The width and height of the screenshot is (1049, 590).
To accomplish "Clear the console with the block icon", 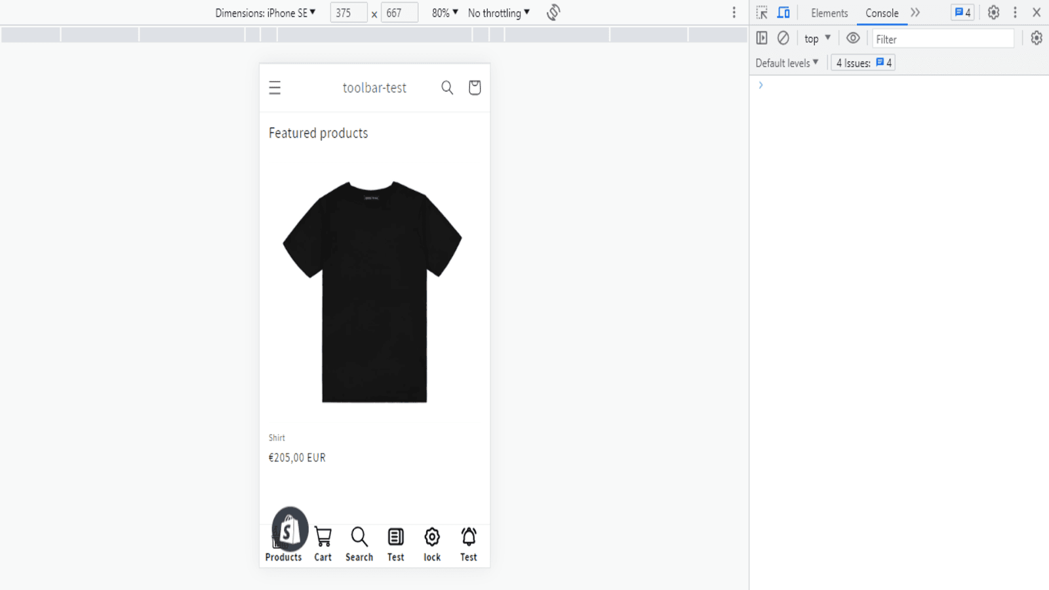I will coord(783,38).
